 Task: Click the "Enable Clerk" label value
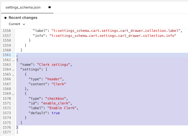pyautogui.click(x=62, y=108)
